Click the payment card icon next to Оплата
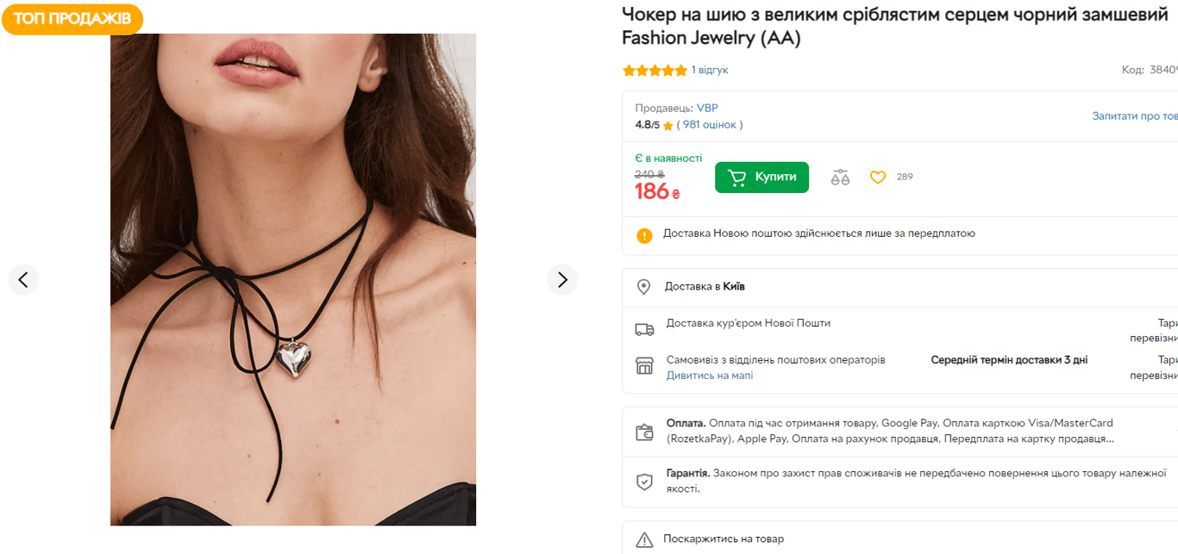 pyautogui.click(x=644, y=431)
